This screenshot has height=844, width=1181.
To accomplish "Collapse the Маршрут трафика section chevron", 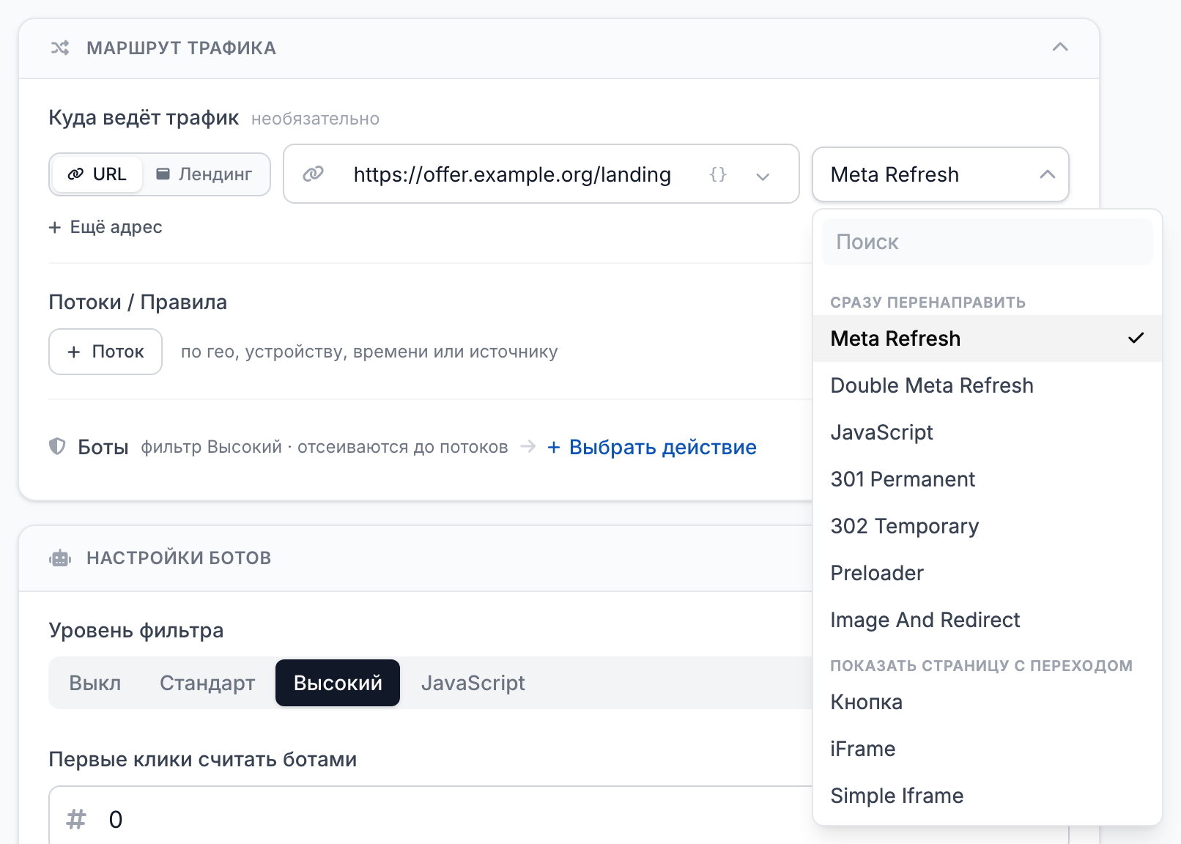I will tap(1060, 48).
